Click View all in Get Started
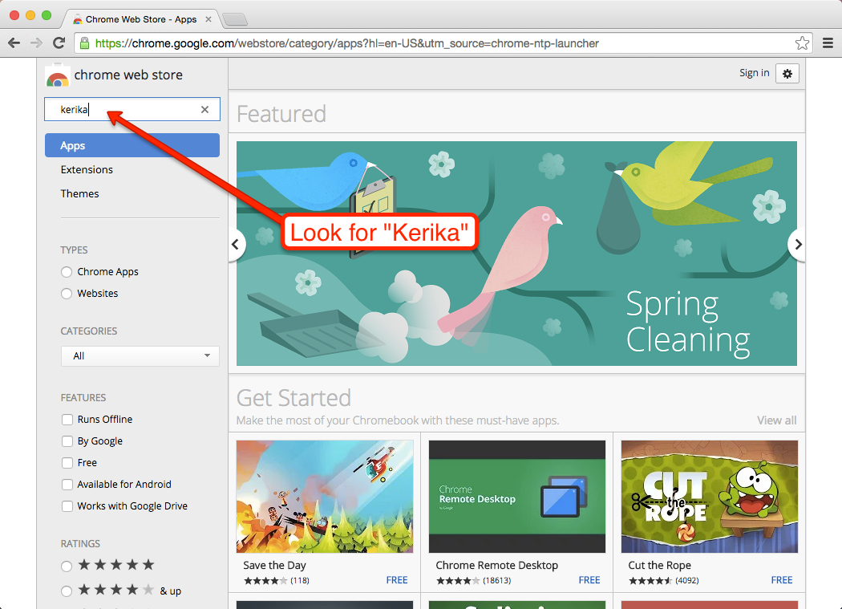Screen dimensions: 842x609 coord(776,420)
